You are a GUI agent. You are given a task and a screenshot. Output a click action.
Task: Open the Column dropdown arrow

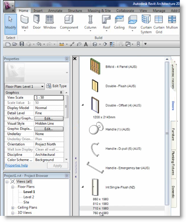pyautogui.click(x=90, y=31)
